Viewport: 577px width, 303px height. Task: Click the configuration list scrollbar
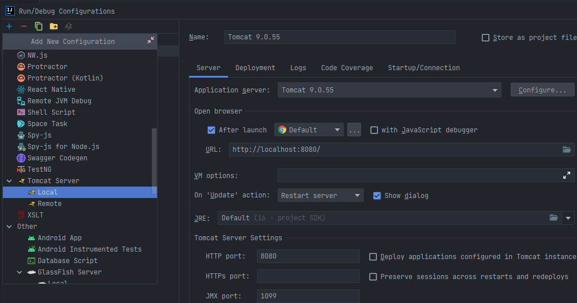pos(154,161)
